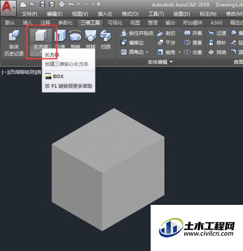243x251 pixels.
Task: Switch to the 管理 ribbon tab
Action: (x=153, y=23)
